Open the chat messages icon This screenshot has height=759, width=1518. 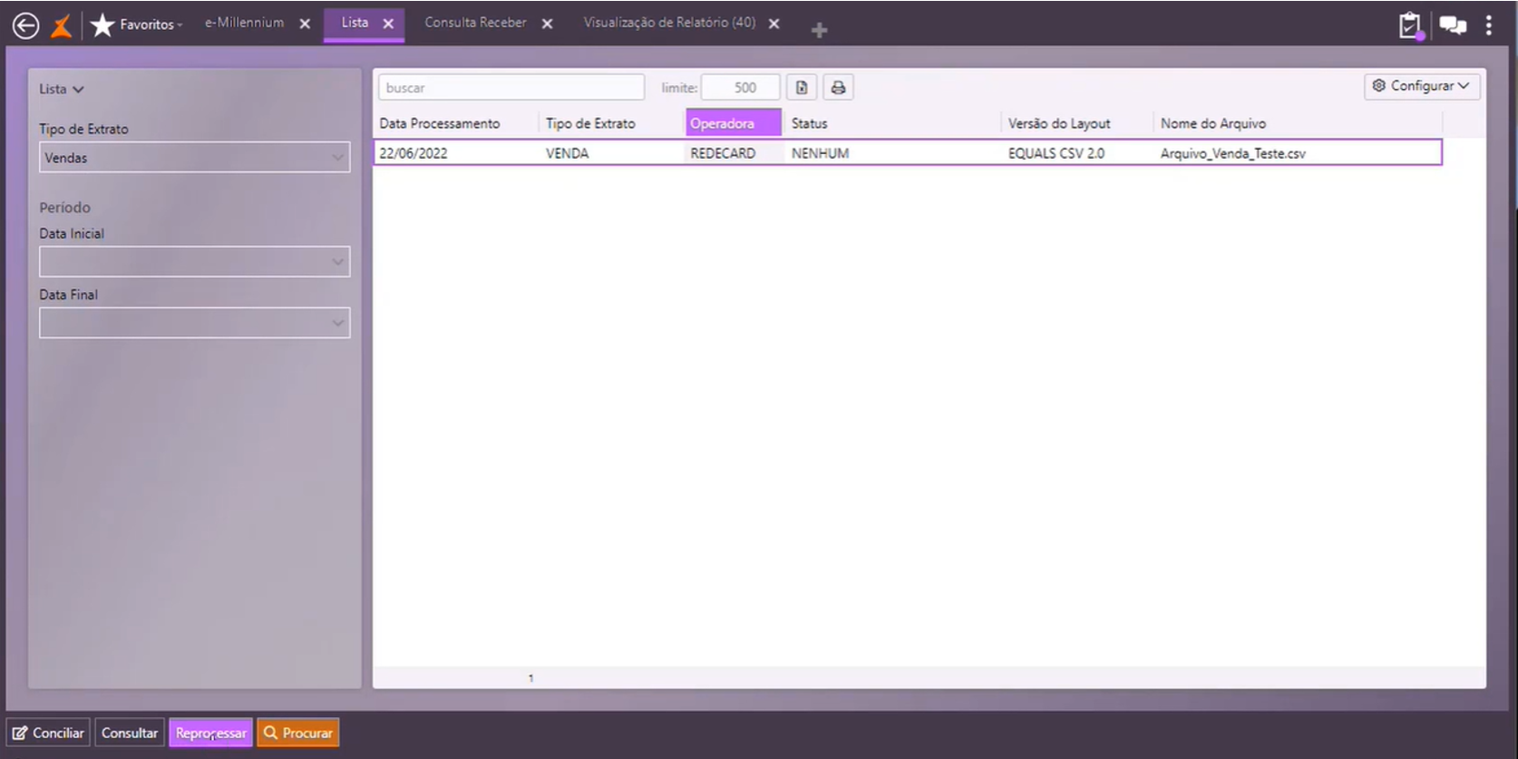point(1453,25)
